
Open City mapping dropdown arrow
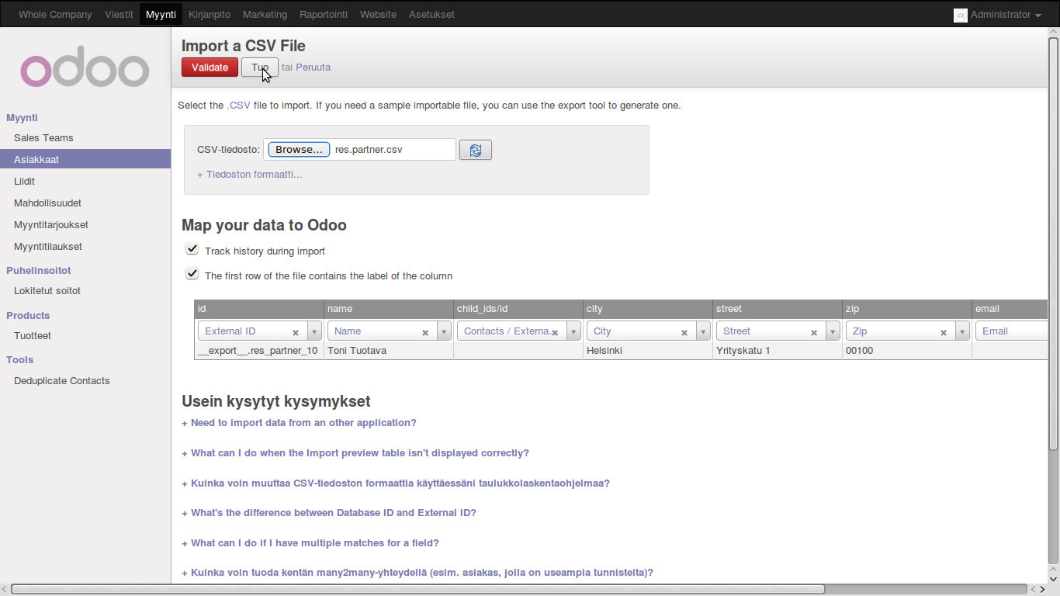click(x=703, y=331)
